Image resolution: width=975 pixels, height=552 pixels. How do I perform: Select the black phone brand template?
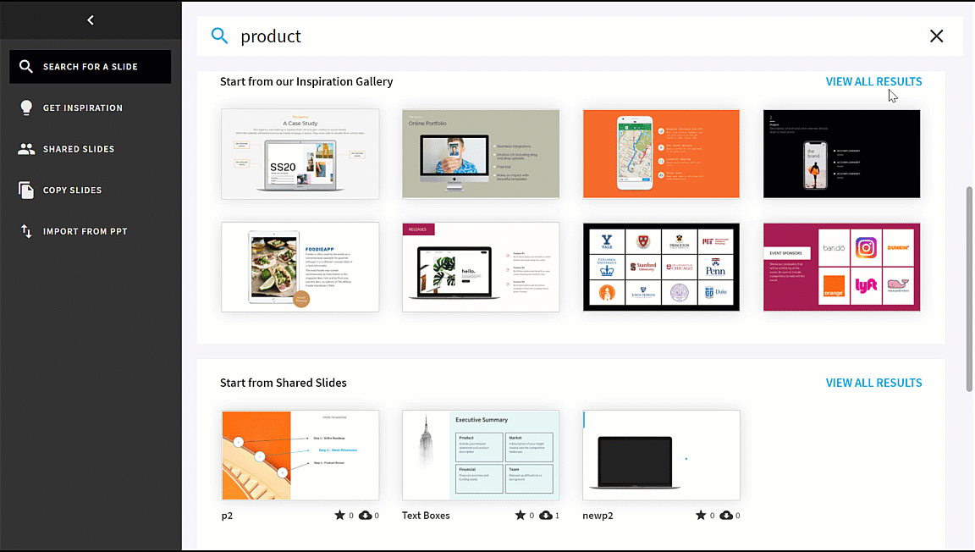pos(842,154)
